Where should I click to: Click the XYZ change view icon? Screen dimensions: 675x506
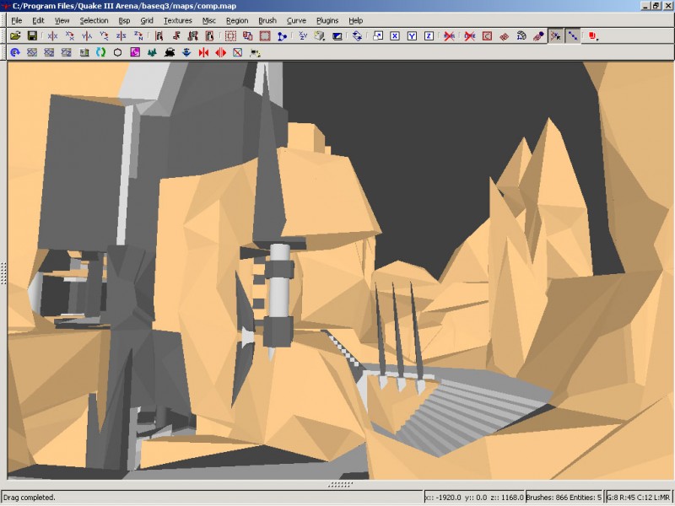click(x=303, y=35)
